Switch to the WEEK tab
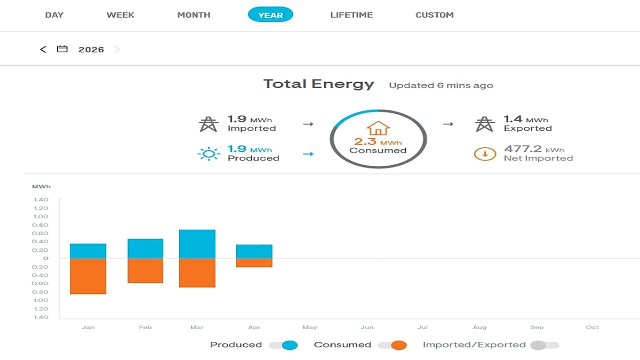640x360 pixels. (120, 15)
